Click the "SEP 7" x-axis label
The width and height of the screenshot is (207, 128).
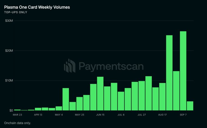click(x=183, y=115)
